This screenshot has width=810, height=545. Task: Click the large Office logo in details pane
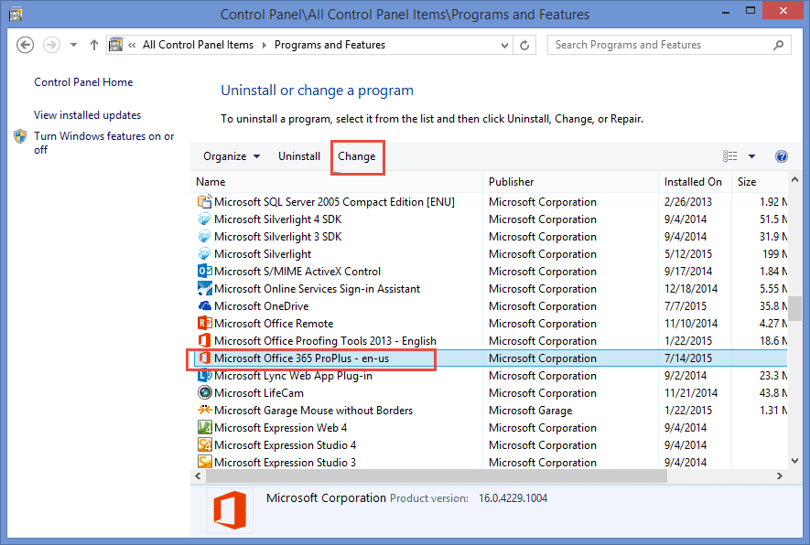click(230, 510)
